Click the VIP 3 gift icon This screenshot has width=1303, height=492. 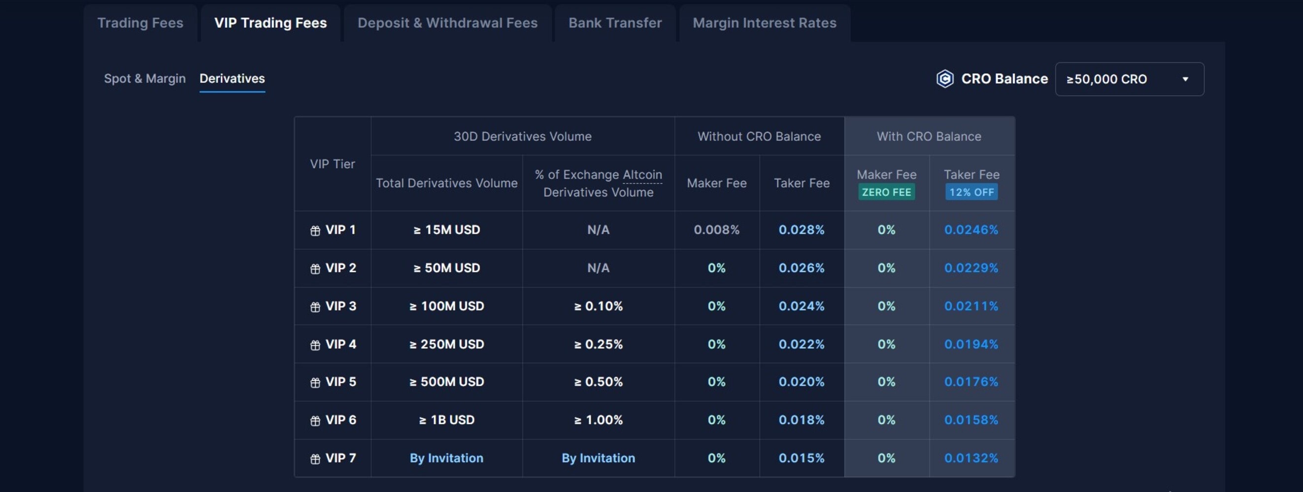315,307
